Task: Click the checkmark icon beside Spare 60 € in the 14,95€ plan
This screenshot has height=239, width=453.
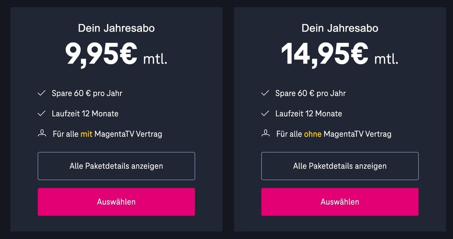Action: [x=265, y=93]
